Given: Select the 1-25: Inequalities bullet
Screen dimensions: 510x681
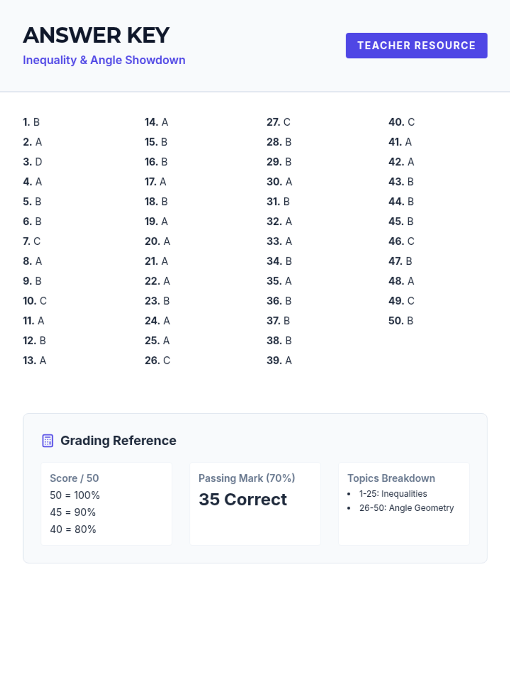Looking at the screenshot, I should pos(393,494).
